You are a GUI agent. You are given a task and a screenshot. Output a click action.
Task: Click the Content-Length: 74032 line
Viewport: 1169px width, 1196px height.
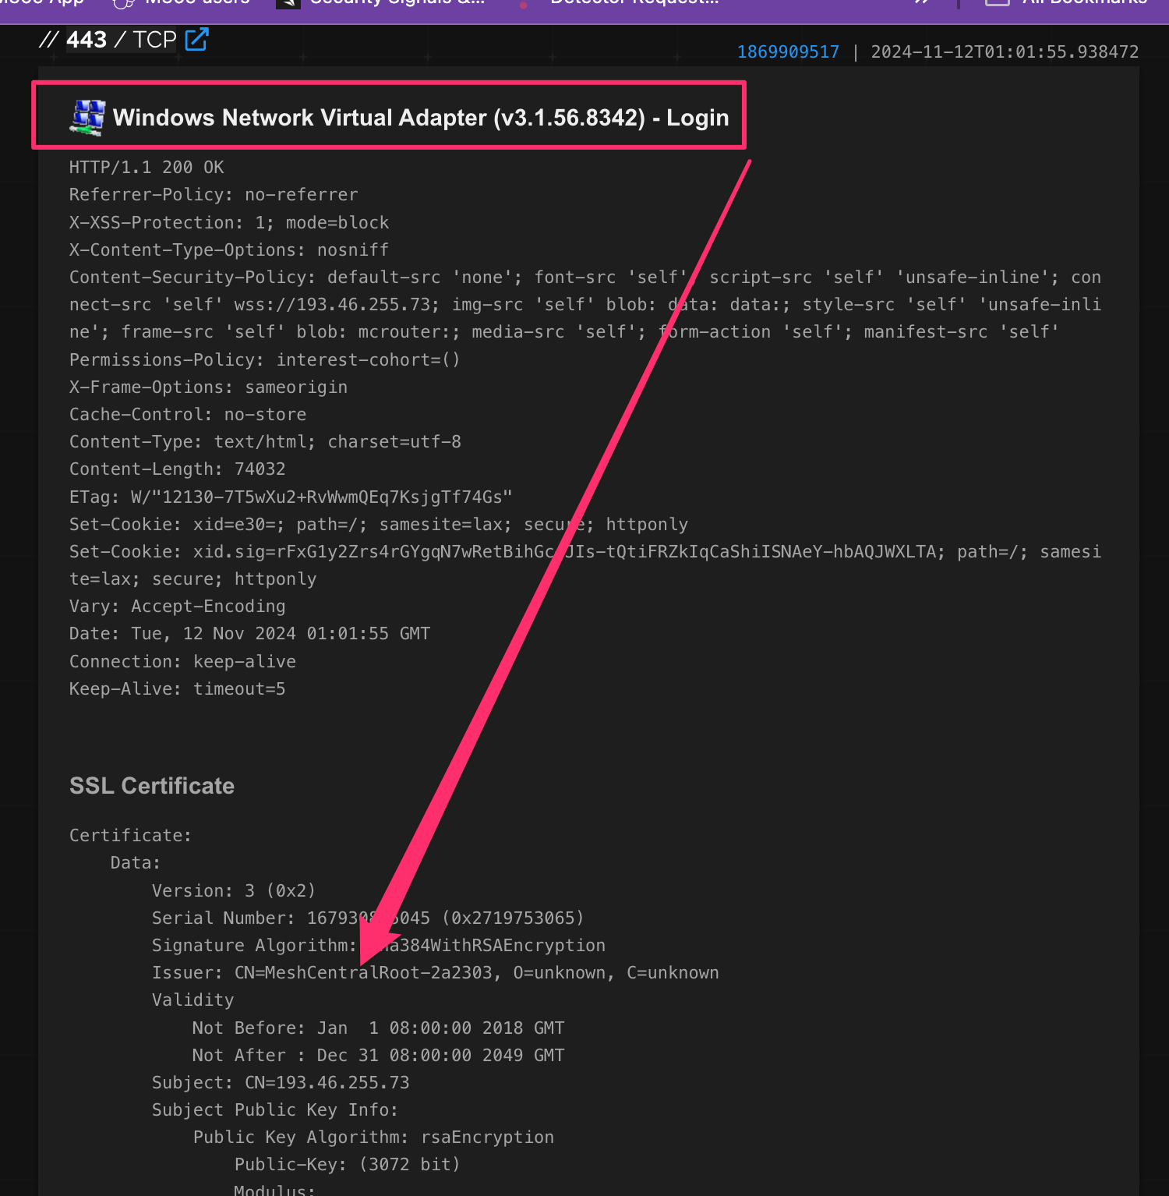[x=178, y=469]
